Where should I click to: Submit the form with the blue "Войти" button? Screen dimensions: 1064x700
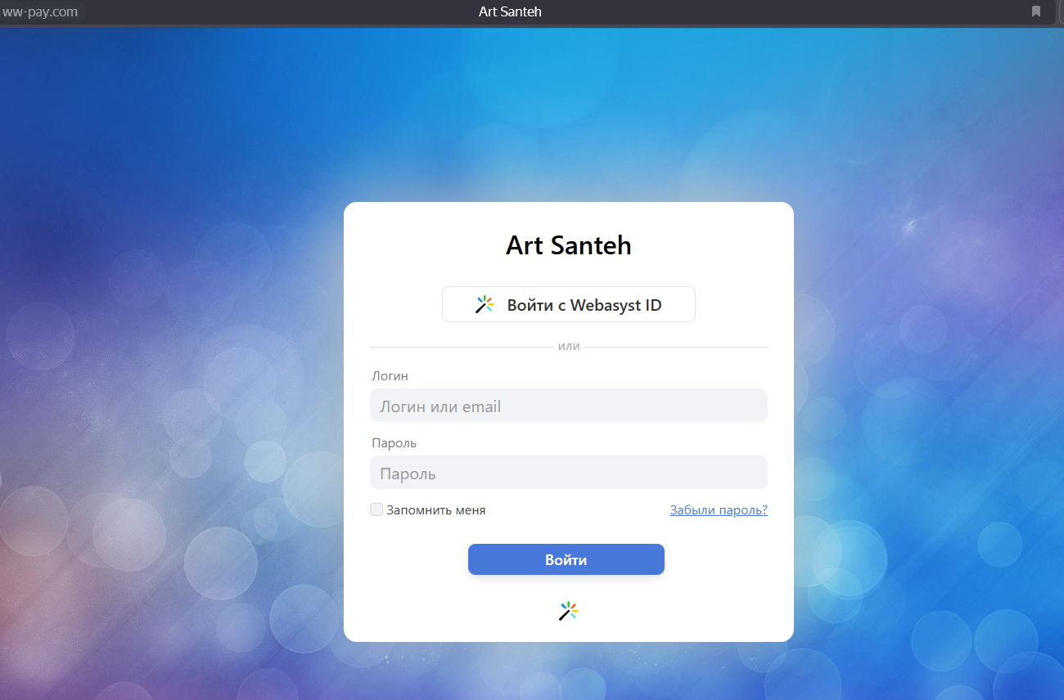[x=566, y=559]
